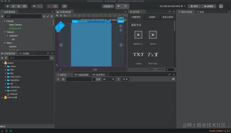Click the search icon inside scene view
This screenshot has height=133, width=231.
(x=121, y=26)
